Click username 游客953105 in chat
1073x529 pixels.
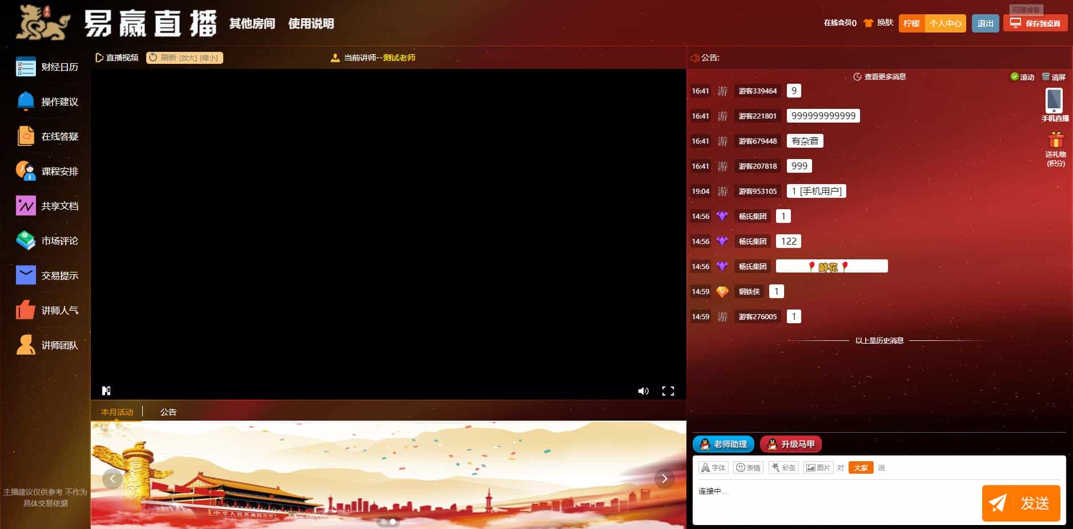758,191
